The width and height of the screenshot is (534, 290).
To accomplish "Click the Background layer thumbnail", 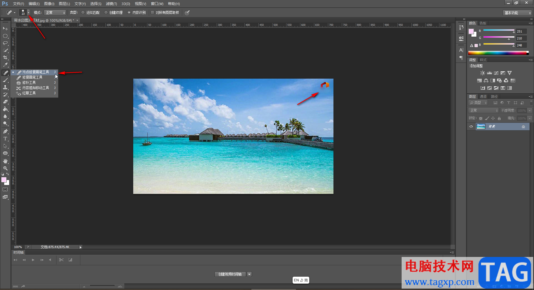I will 481,126.
